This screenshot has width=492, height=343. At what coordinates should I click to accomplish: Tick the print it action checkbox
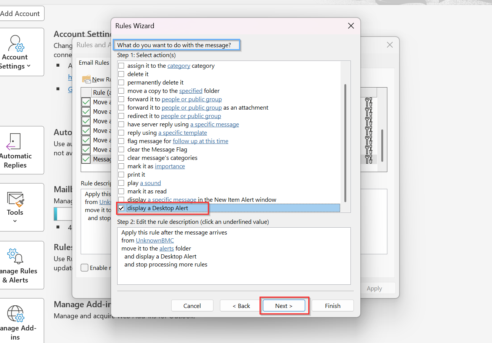point(121,175)
